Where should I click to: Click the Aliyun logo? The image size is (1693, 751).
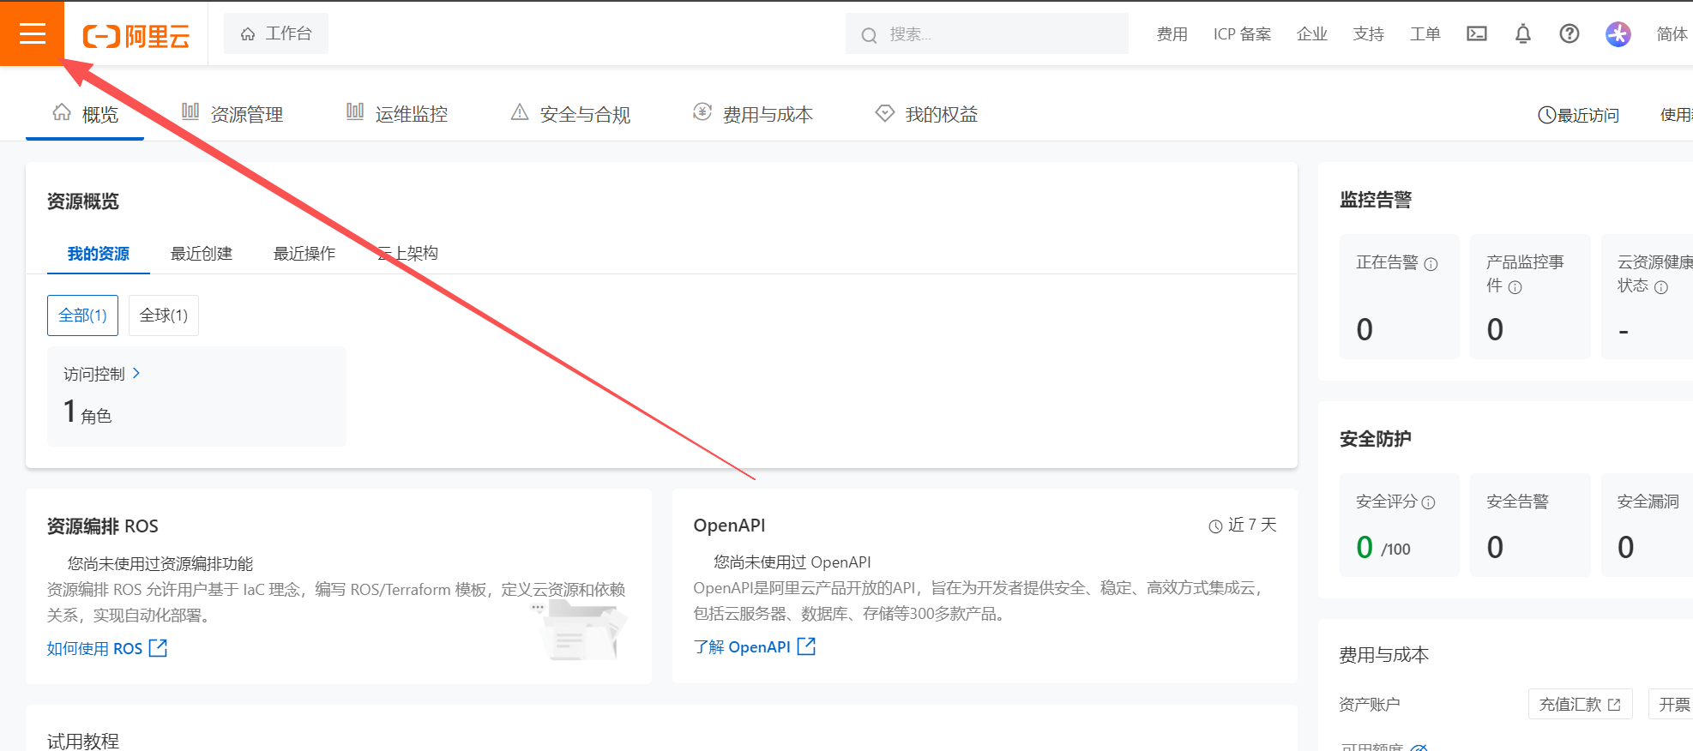(136, 36)
